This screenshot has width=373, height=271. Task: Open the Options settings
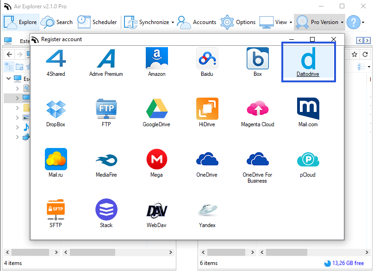click(238, 22)
